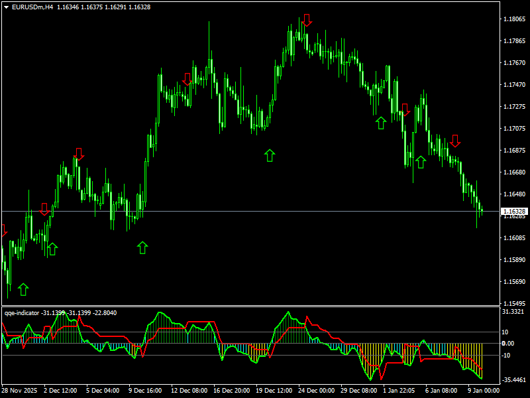Click the 0.00 indicator level label
Image resolution: width=530 pixels, height=398 pixels.
point(507,343)
